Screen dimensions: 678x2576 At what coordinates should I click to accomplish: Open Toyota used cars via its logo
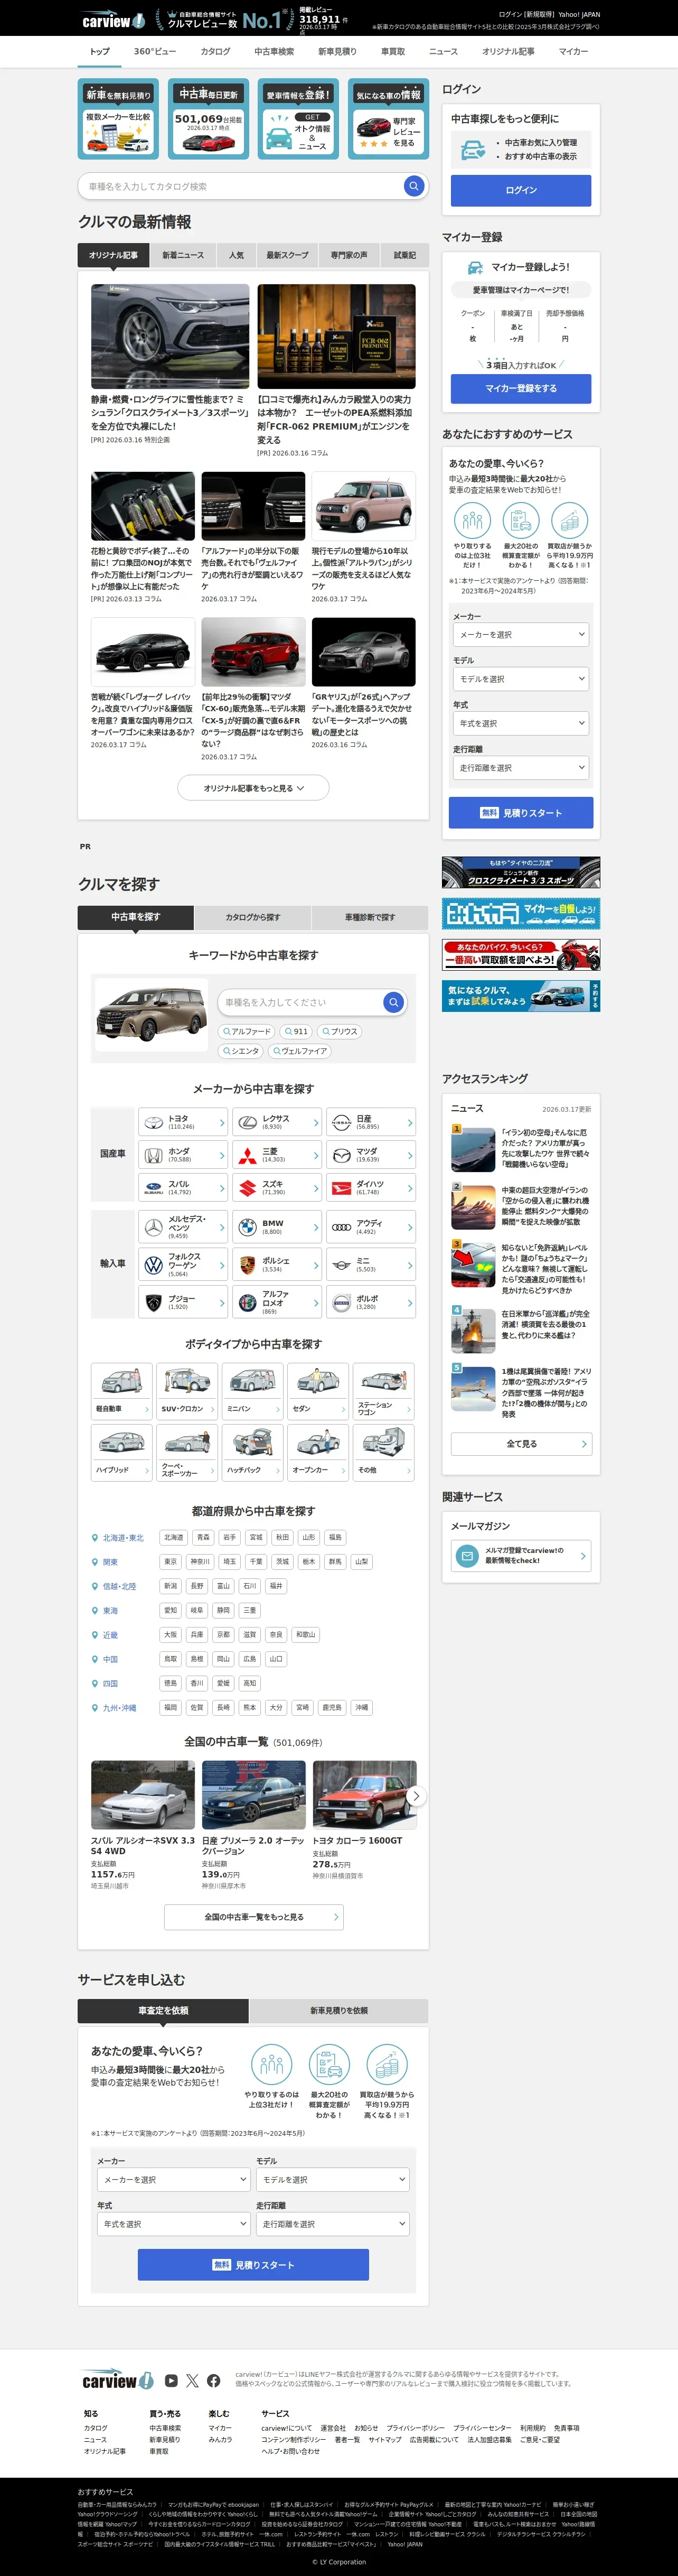[x=153, y=1123]
